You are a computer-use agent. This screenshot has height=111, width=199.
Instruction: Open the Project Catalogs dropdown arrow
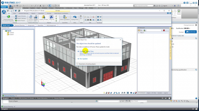27,18
